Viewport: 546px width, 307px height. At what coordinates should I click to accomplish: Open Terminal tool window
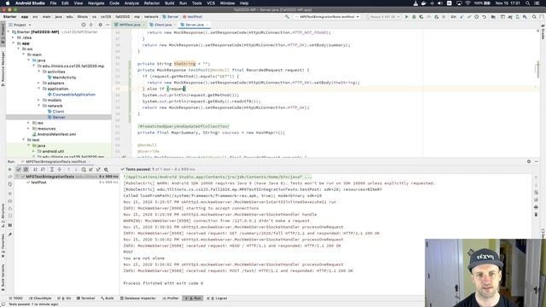(x=85, y=298)
